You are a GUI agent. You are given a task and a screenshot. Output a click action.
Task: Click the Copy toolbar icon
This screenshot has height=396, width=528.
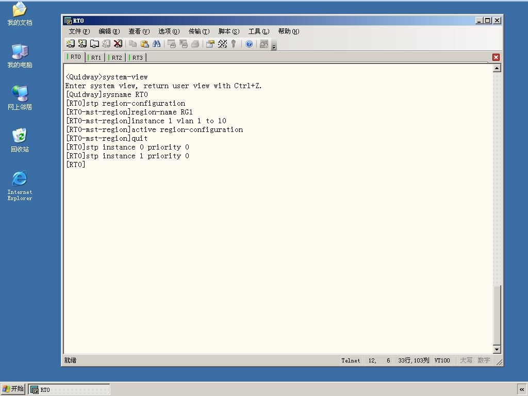[x=133, y=44]
